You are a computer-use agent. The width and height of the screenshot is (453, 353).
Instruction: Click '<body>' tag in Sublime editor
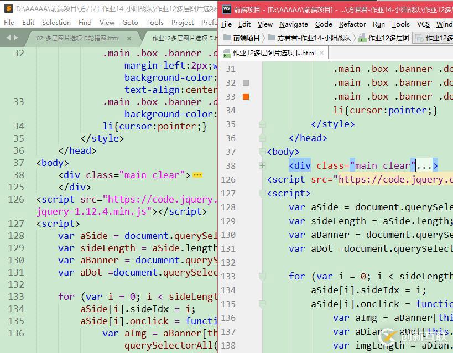[x=53, y=163]
